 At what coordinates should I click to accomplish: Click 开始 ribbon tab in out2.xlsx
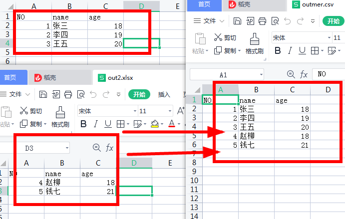[x=139, y=95]
